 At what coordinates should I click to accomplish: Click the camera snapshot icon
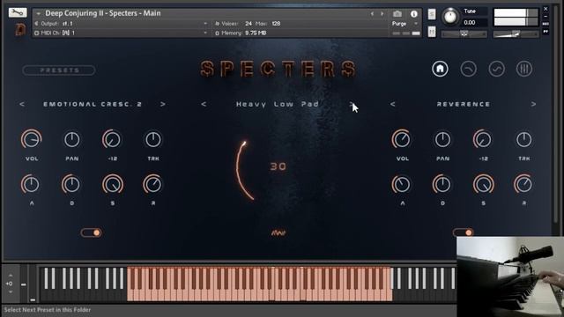tap(397, 14)
